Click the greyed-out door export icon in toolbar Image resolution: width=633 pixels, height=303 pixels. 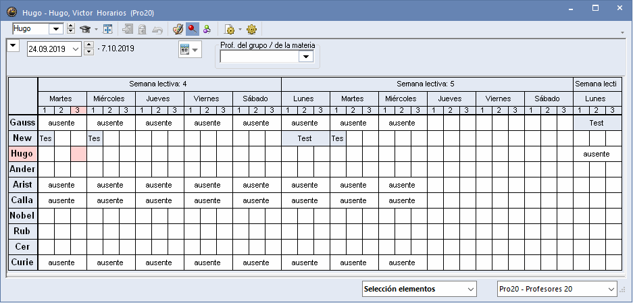pyautogui.click(x=128, y=29)
